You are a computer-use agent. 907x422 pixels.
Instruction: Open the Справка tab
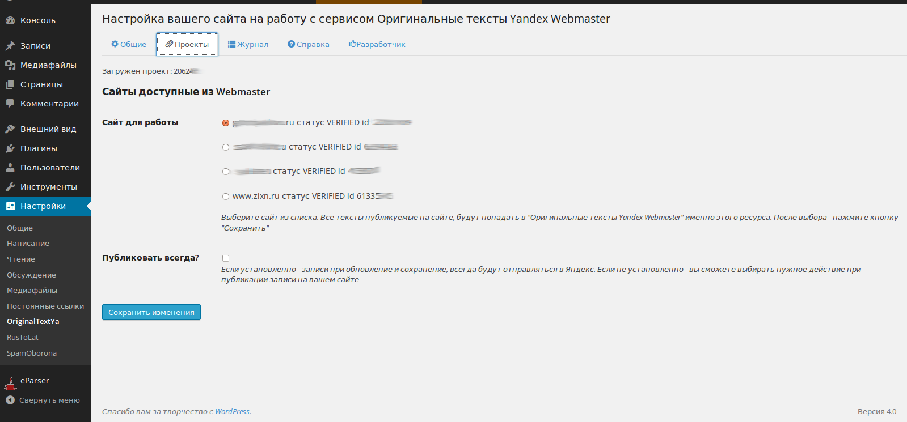click(x=309, y=44)
